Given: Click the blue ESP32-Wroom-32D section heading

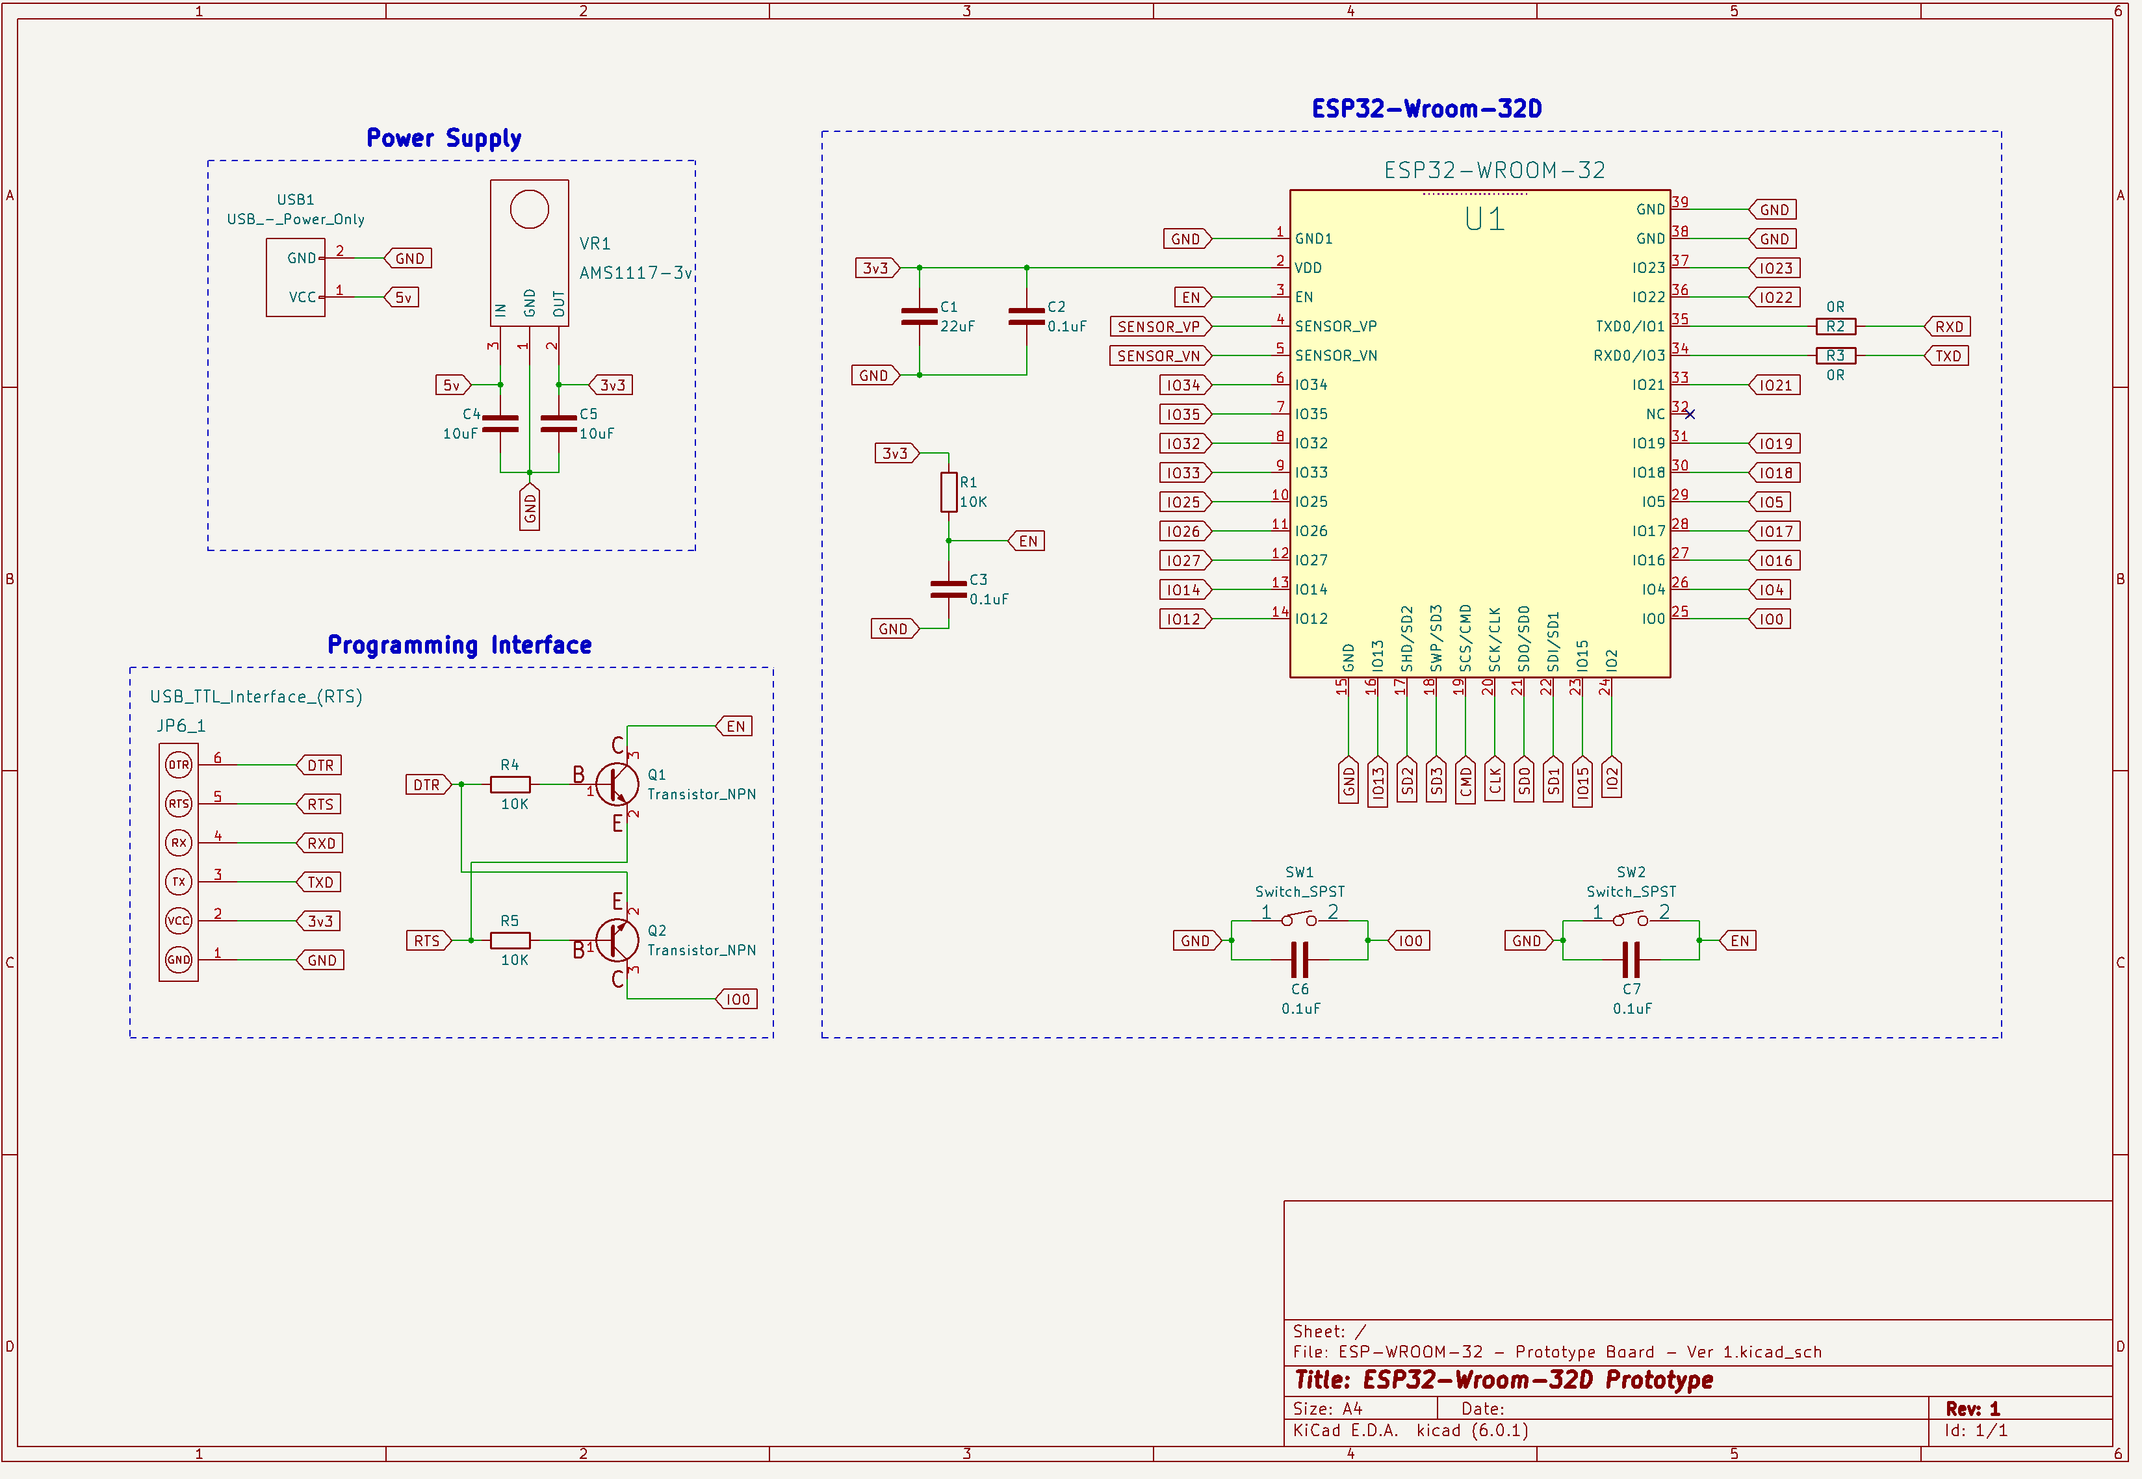Looking at the screenshot, I should (x=1426, y=109).
